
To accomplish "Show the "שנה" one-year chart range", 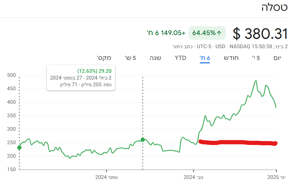I will 155,58.
